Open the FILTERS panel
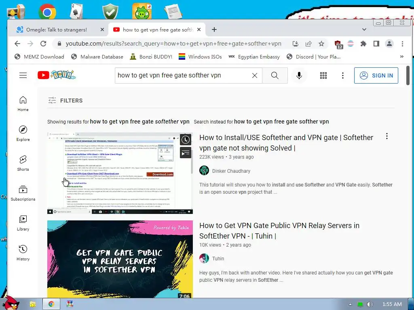414x310 pixels. pos(65,101)
